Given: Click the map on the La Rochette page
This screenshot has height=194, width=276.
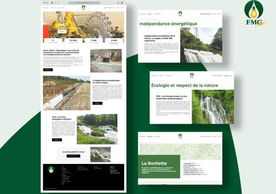Looking at the screenshot, I should [180, 152].
